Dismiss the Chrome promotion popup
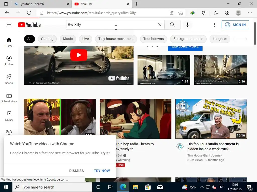The height and width of the screenshot is (192, 257). (77, 171)
